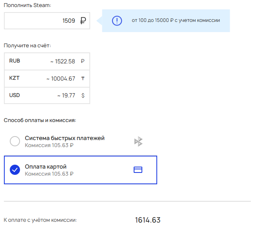254x230 pixels.
Task: Click the hint text 'от 100 до 15000 ₽'
Action: (152, 20)
